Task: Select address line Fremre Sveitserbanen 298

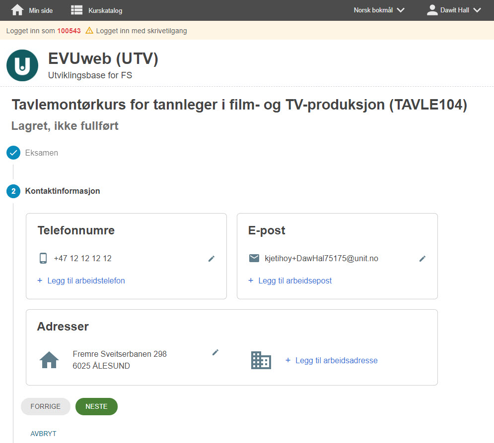Action: 120,354
